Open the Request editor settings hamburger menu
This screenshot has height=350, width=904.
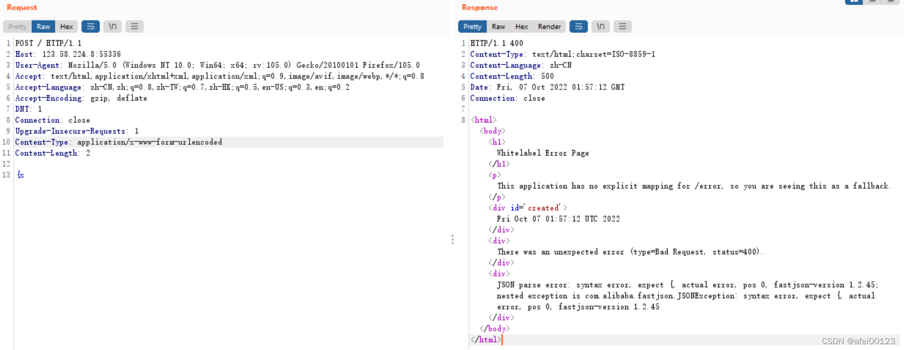tap(134, 26)
